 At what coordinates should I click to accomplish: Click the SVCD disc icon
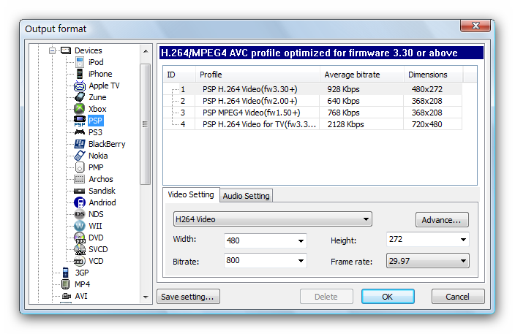(80, 249)
